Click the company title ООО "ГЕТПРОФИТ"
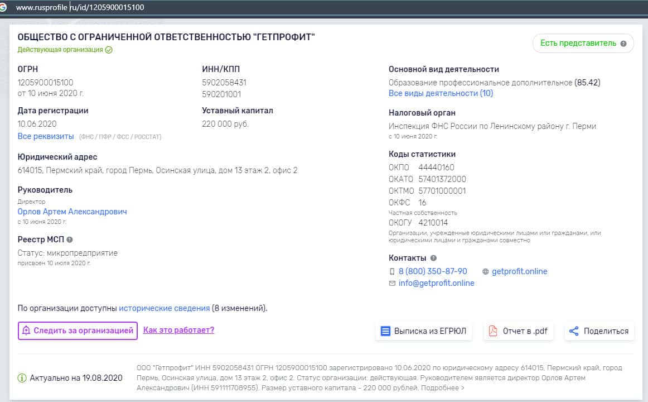The width and height of the screenshot is (648, 402). click(166, 37)
